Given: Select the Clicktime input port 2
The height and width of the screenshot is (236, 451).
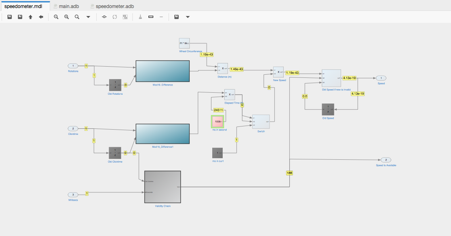Looking at the screenshot, I should click(x=73, y=129).
